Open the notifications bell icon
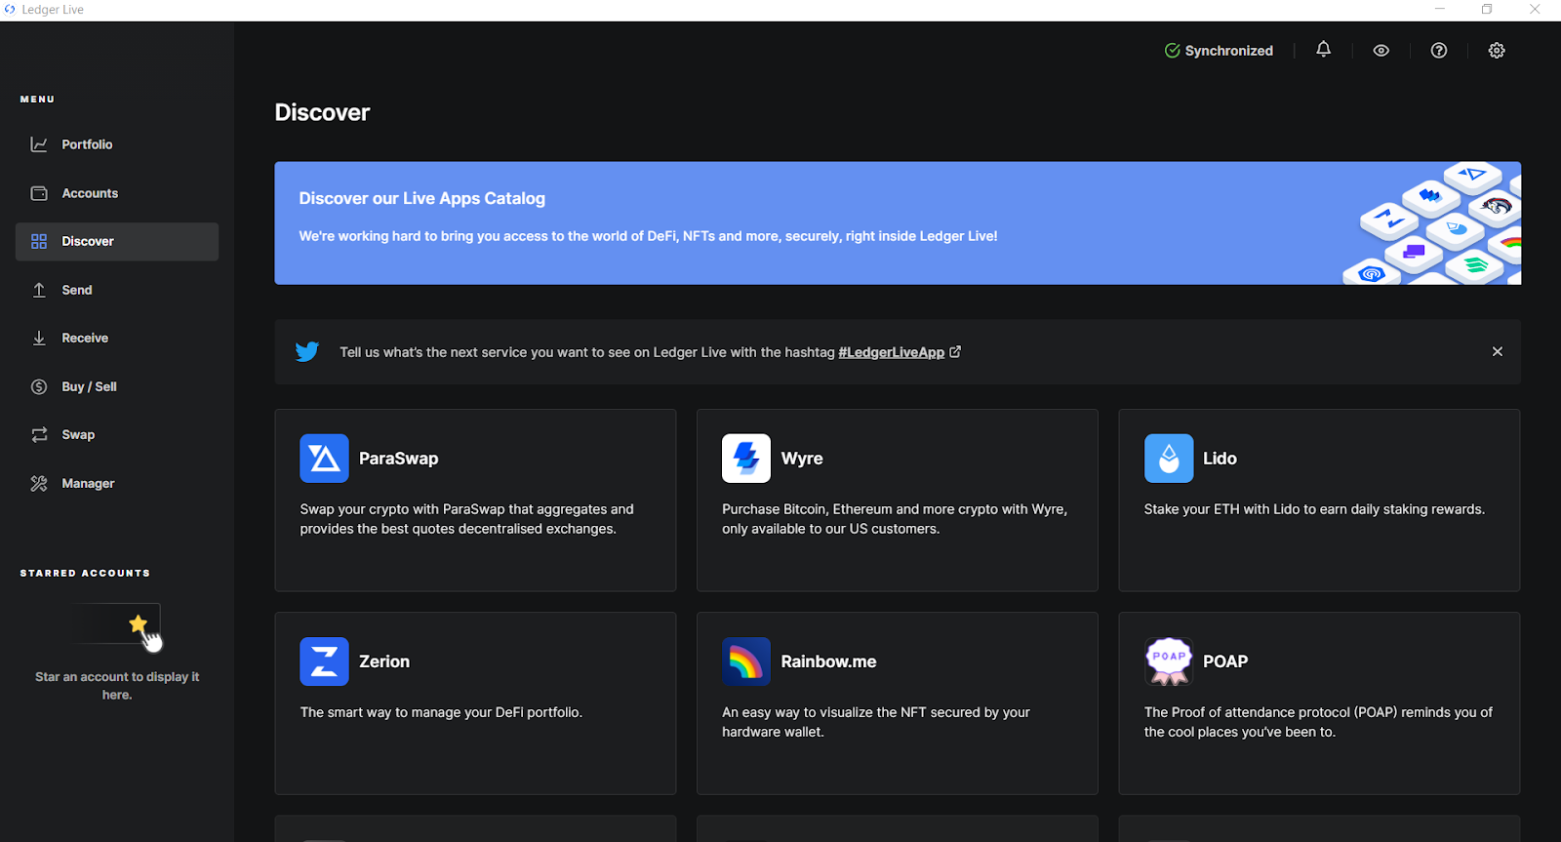This screenshot has width=1561, height=842. 1323,50
